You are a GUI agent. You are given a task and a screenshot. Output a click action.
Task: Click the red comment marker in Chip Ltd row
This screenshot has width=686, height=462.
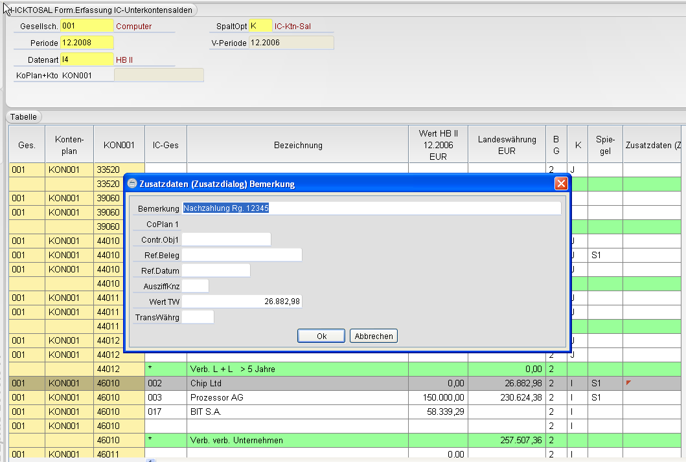pos(629,383)
